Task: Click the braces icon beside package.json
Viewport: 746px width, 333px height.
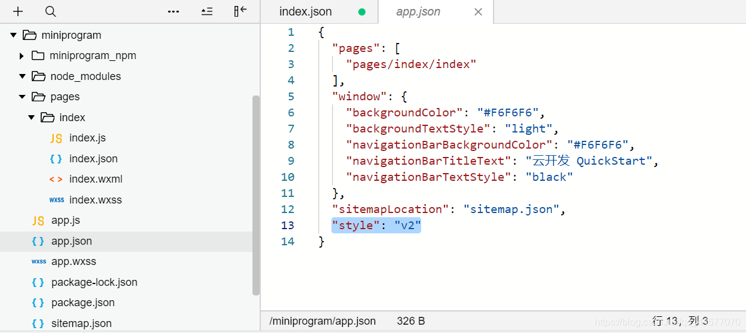Action: (38, 303)
